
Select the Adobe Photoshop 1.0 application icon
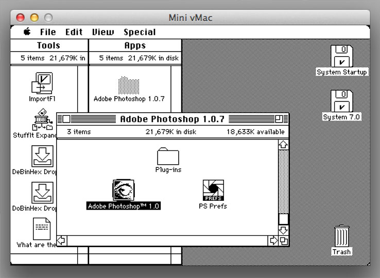124,190
